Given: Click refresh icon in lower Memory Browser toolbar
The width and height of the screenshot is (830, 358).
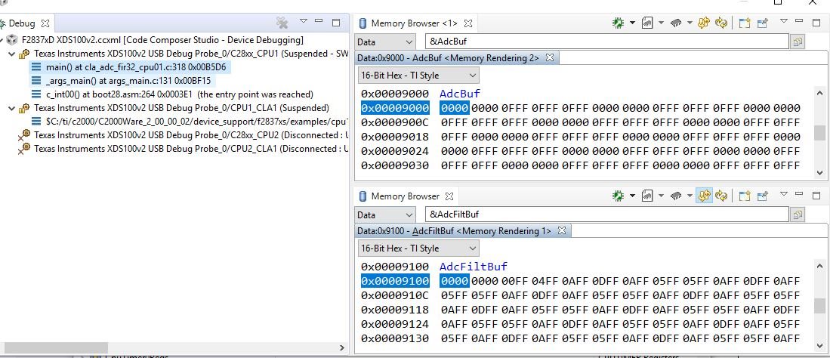Looking at the screenshot, I should point(720,196).
